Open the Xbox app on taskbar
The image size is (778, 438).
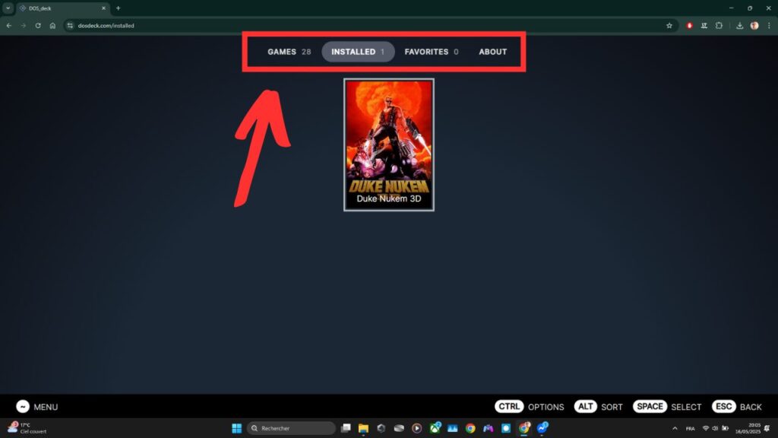click(435, 428)
